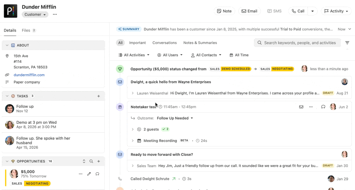This screenshot has height=190, width=355.
Task: Click the email icon beside Ready to move forward
Action: tap(120, 154)
